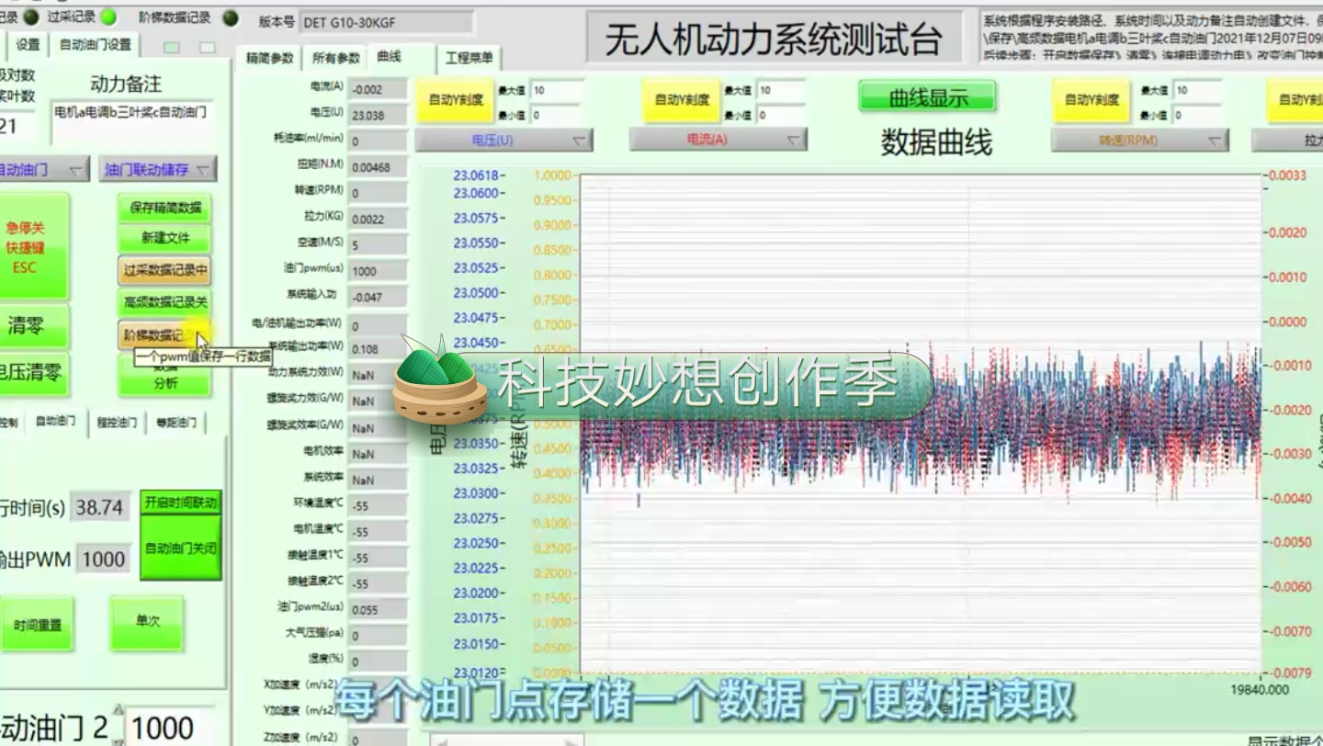Switch to the 所有参数 tab
The image size is (1323, 746).
pos(335,58)
